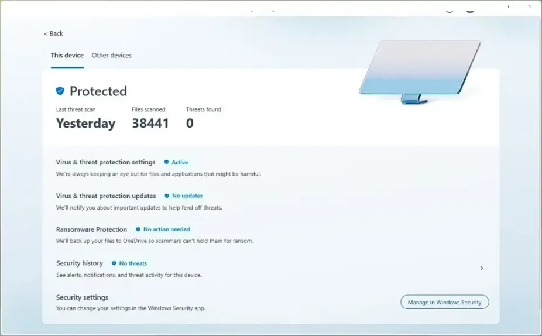This screenshot has height=336, width=542.
Task: Click the shield icon beside No updates
Action: click(167, 196)
